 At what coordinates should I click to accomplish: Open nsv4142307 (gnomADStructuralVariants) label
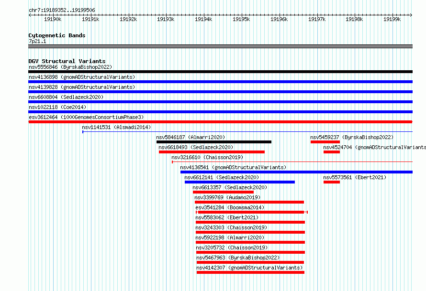(249, 268)
